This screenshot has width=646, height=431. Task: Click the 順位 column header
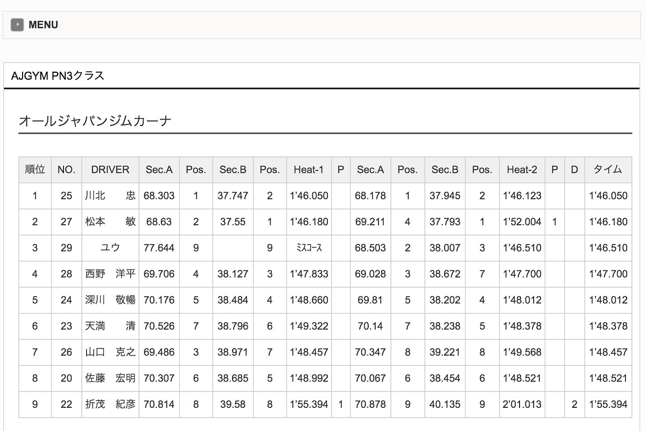[35, 170]
